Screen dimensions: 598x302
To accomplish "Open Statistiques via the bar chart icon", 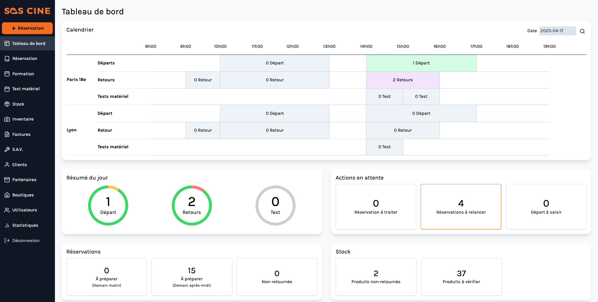I will (x=7, y=225).
